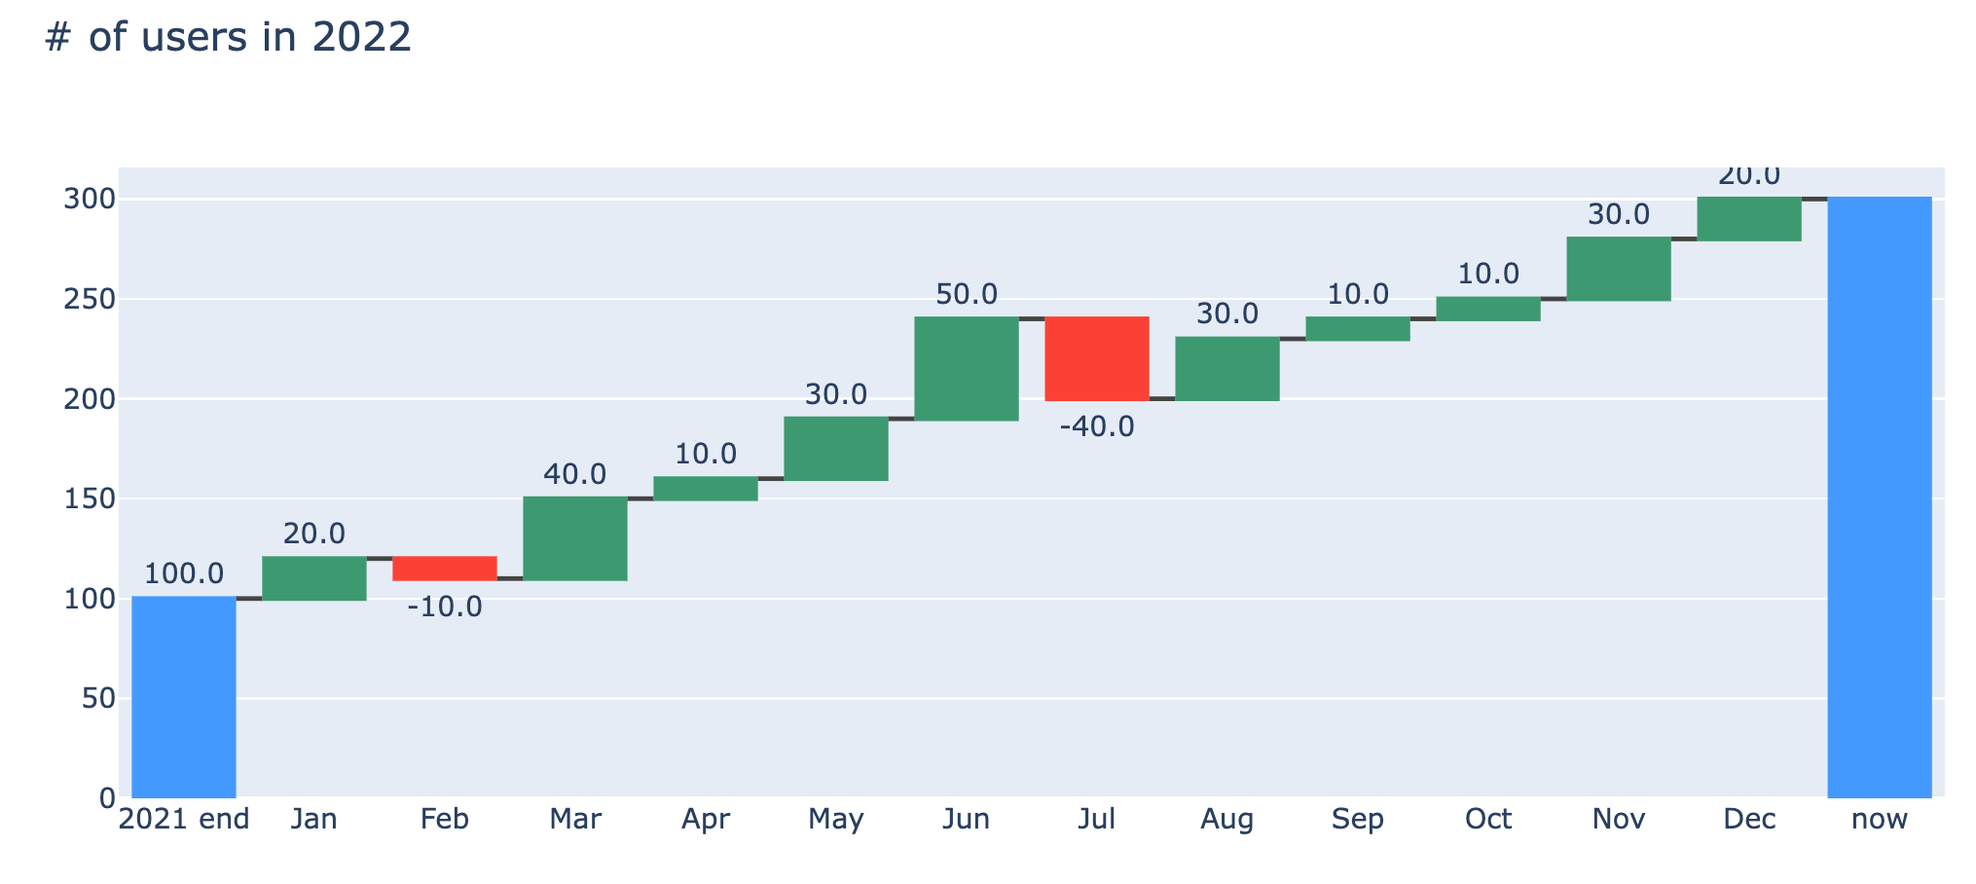The image size is (1976, 884).
Task: Select the green Aug bar
Action: coord(1227,369)
